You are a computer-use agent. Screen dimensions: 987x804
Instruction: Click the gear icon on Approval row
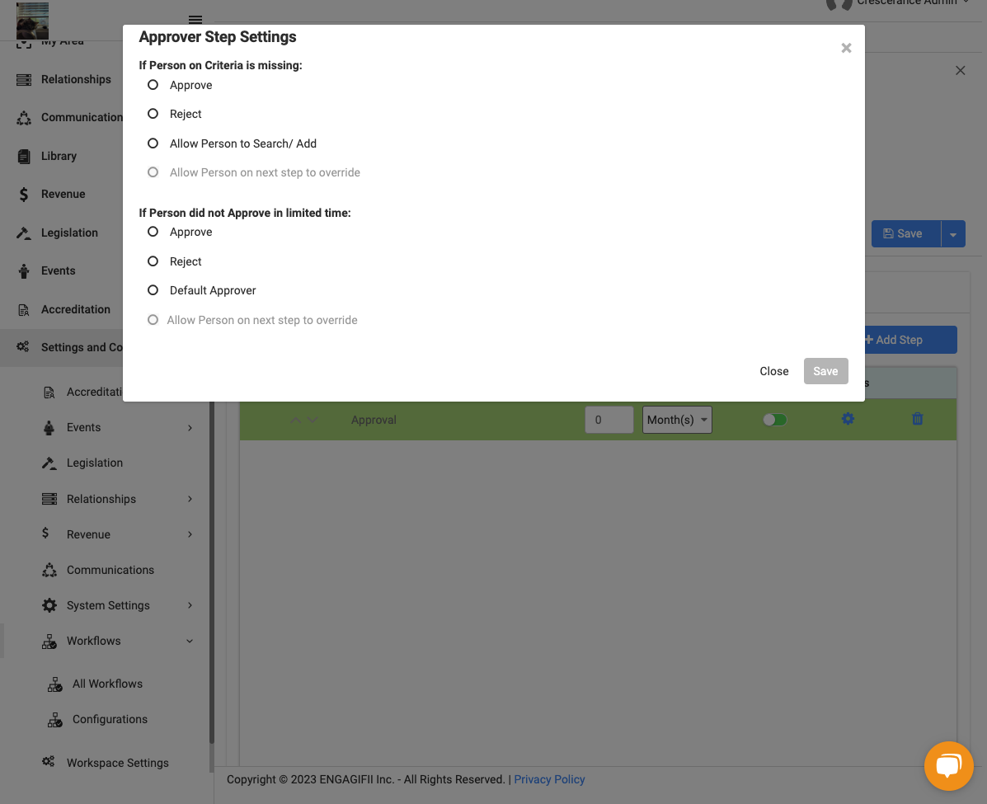coord(848,419)
